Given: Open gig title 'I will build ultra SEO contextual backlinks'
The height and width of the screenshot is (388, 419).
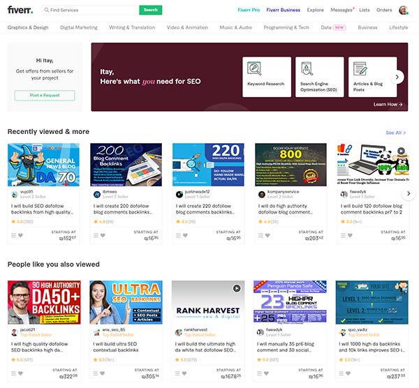Looking at the screenshot, I should click(x=116, y=347).
